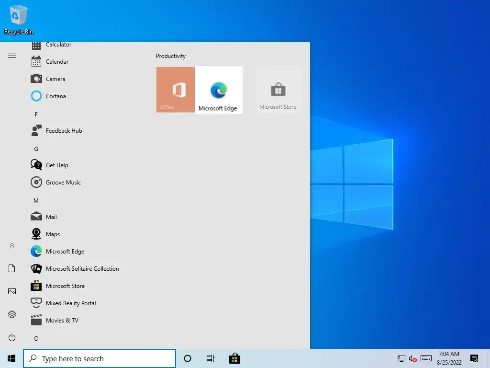This screenshot has height=368, width=490.
Task: Expand the Start menu hamburger button
Action: coord(12,56)
